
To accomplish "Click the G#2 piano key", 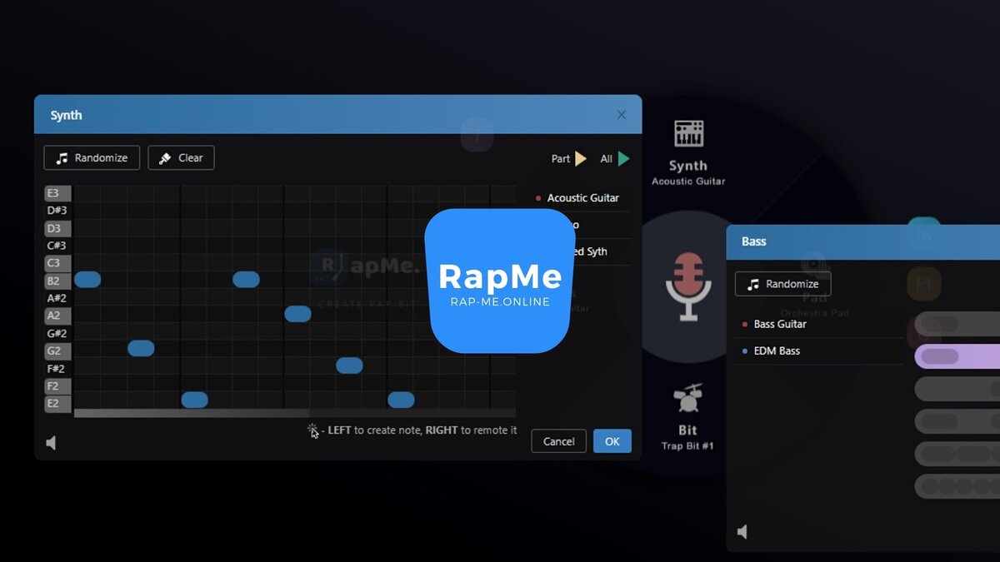I will 57,333.
